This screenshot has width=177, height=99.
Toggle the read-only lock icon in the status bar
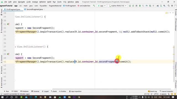(169, 94)
